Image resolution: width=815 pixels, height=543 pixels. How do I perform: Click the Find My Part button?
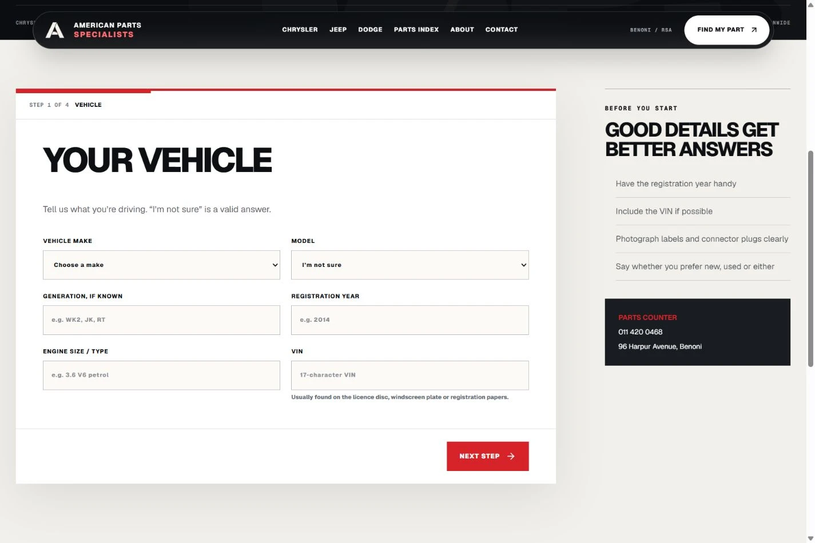(727, 30)
